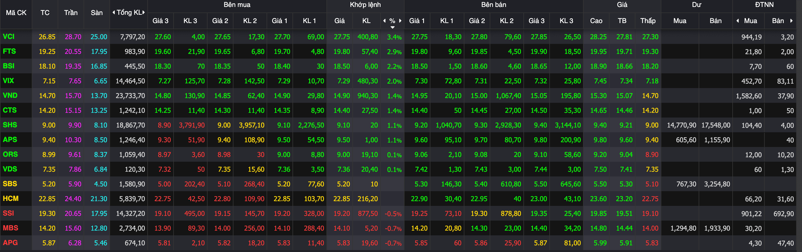The height and width of the screenshot is (252, 802).
Task: Click Khớp lệnh KL column header
Action: coord(366,21)
